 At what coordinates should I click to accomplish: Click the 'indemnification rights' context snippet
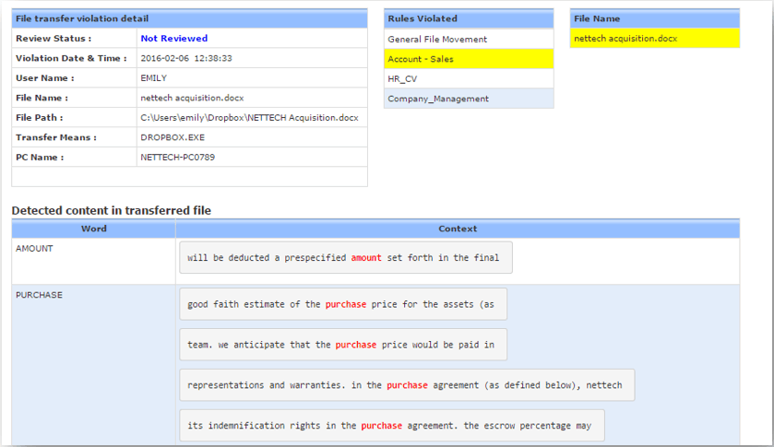[x=391, y=426]
